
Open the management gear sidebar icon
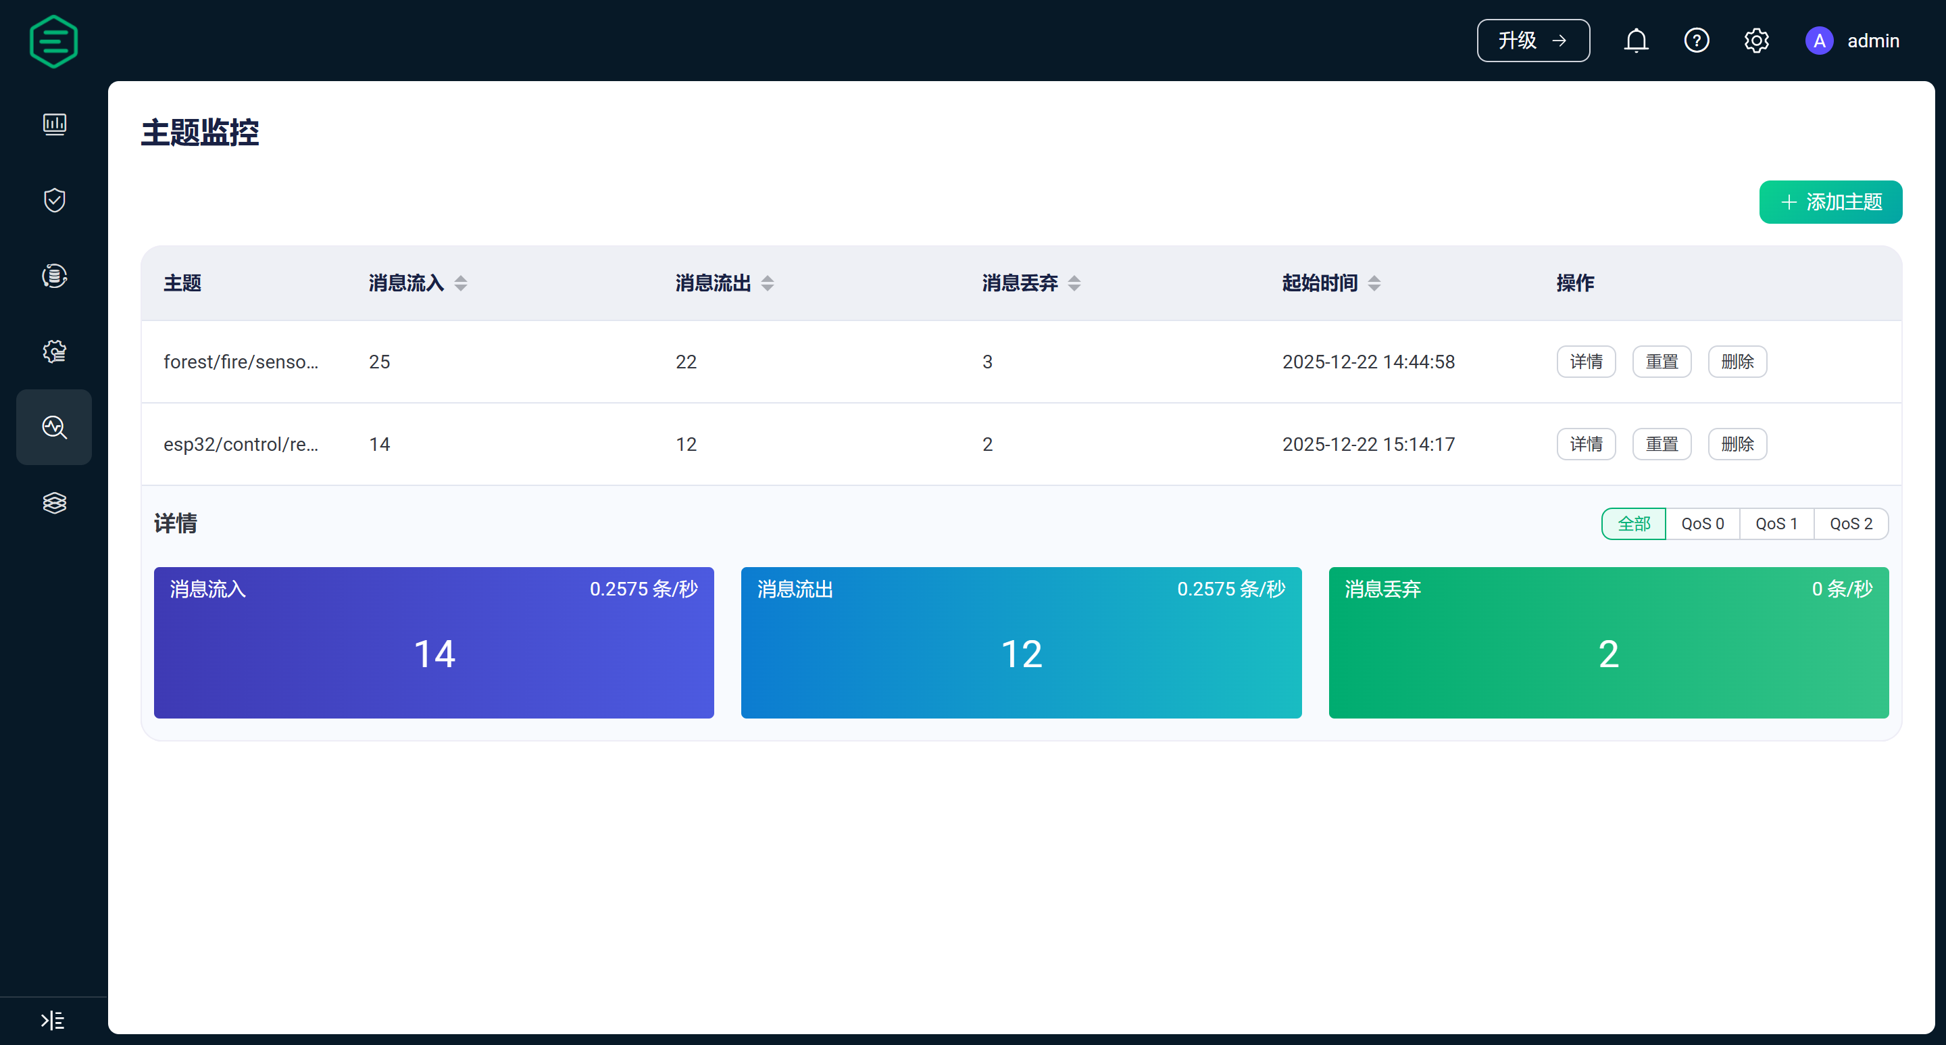[54, 351]
